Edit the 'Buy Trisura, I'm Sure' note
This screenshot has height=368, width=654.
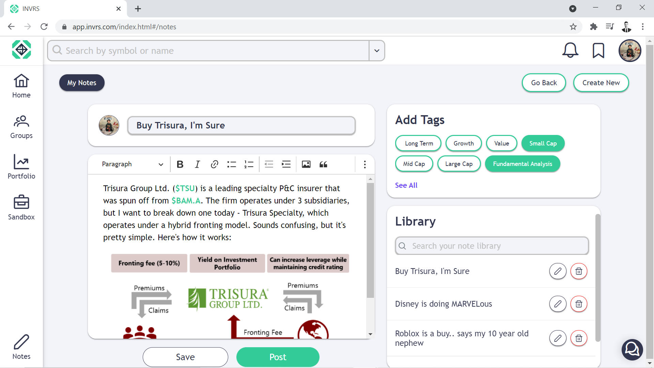[558, 271]
